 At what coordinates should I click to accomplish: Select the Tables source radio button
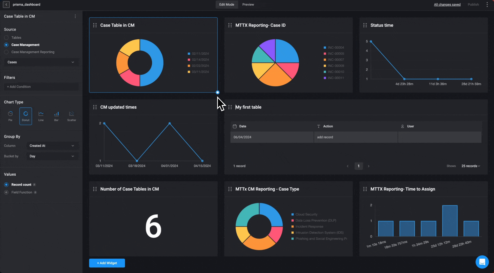click(x=6, y=38)
